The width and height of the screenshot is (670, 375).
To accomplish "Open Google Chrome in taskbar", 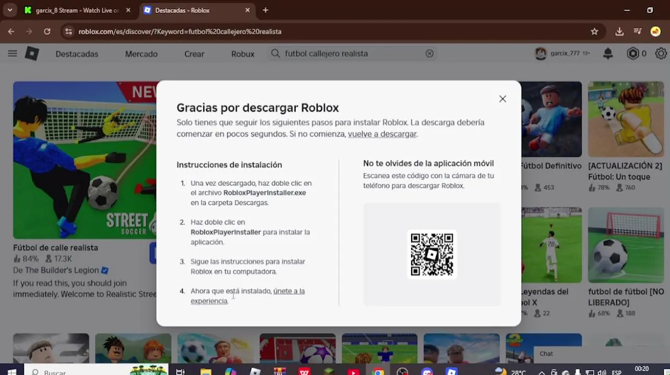I will coord(378,371).
